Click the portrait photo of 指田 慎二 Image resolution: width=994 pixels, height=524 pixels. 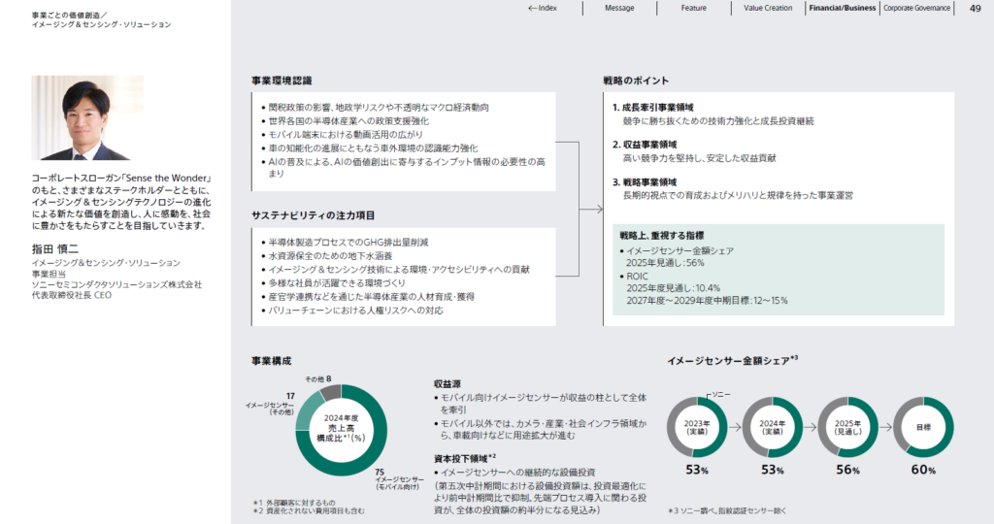click(86, 118)
